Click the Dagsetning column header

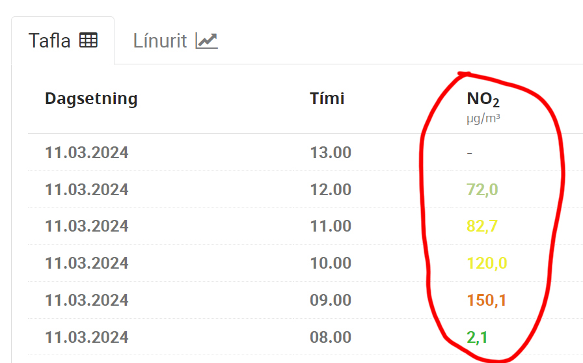(91, 99)
